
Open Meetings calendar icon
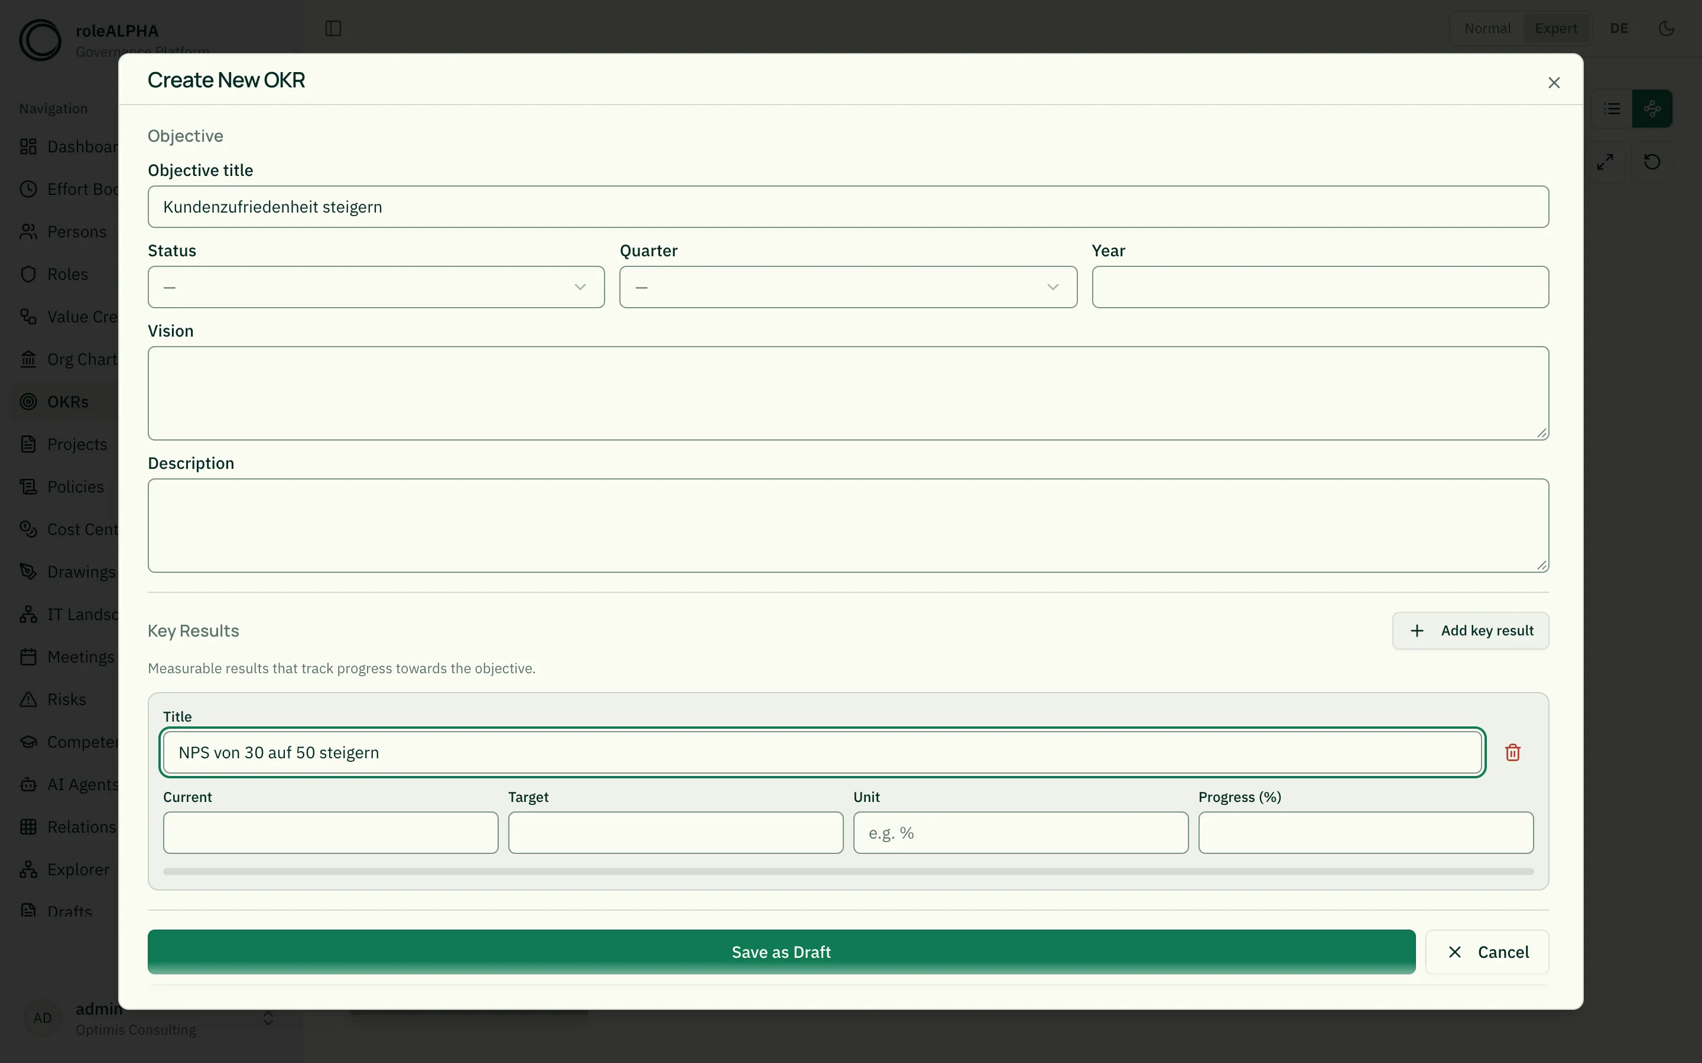coord(28,657)
